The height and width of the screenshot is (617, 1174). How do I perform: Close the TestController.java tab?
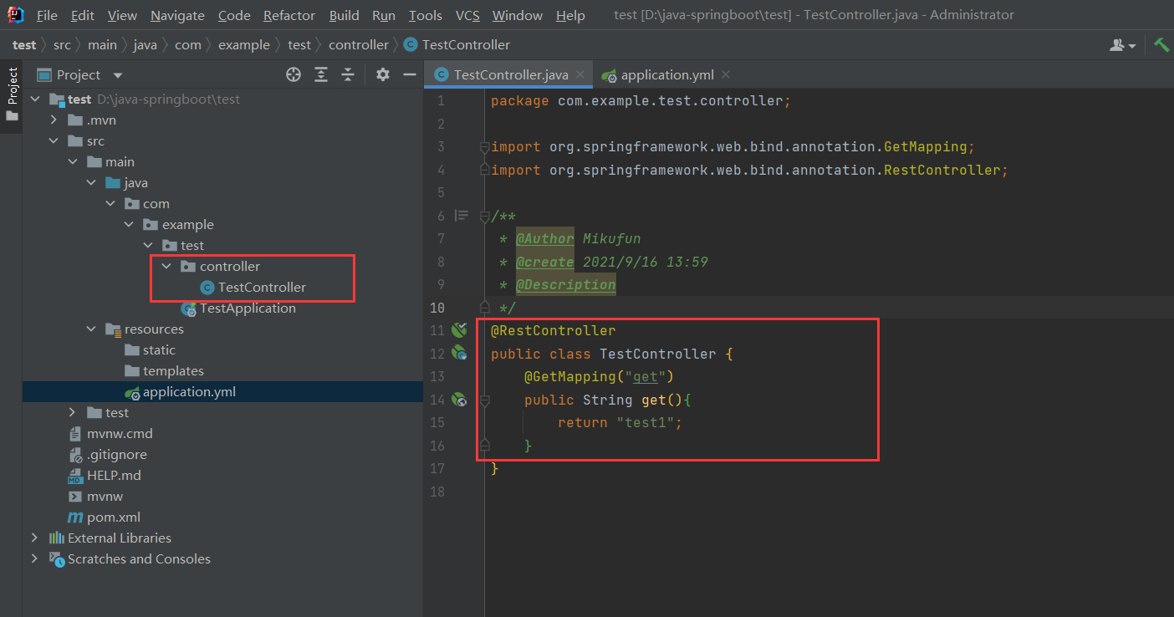579,74
